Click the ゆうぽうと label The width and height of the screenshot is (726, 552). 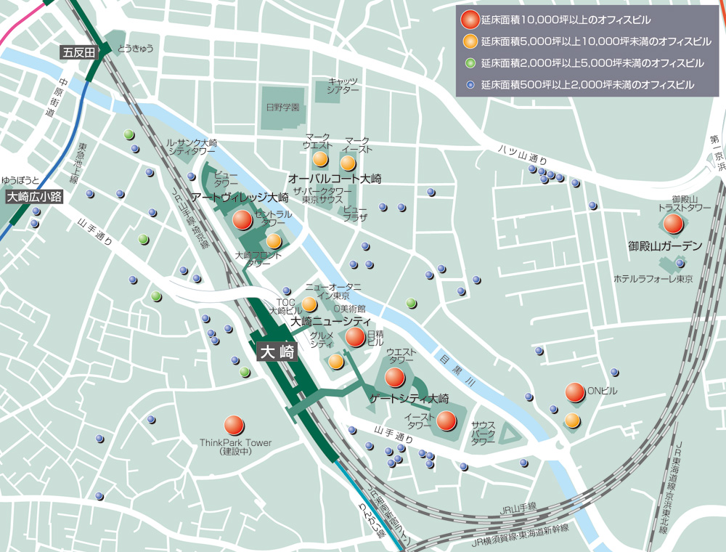20,180
